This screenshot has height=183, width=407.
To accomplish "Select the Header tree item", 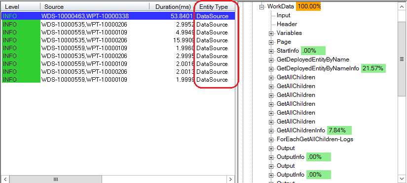I will tap(287, 24).
